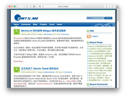Show all tabs overview icon
This screenshot has height=98, width=126.
click(x=112, y=6)
